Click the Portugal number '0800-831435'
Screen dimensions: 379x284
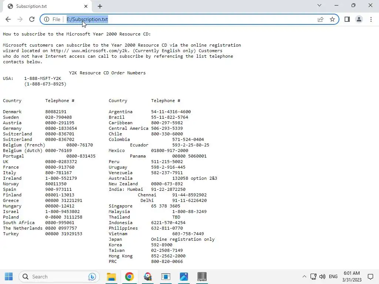click(x=81, y=156)
